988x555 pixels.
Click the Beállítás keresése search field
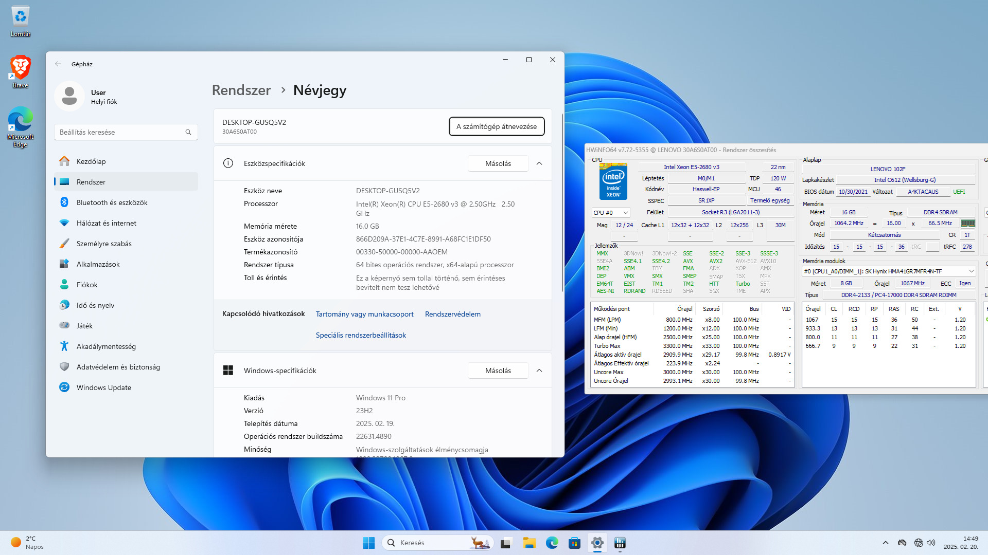(x=121, y=132)
